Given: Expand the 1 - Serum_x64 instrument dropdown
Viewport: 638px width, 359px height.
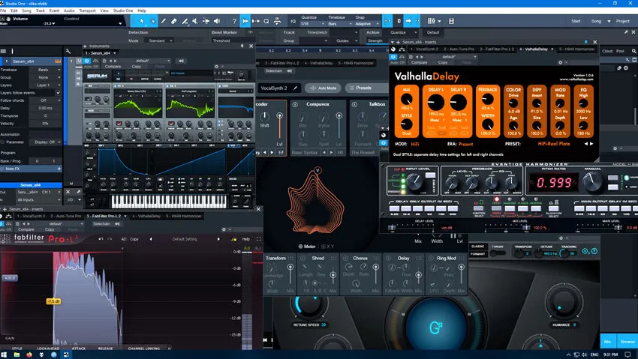Looking at the screenshot, I should [x=101, y=52].
